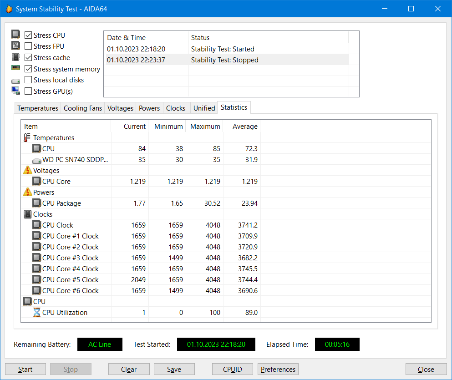Select the Statistics tab
The image size is (452, 380).
click(x=234, y=107)
